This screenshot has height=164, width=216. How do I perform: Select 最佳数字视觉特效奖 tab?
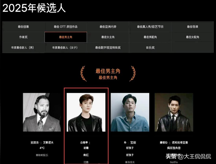(108, 48)
